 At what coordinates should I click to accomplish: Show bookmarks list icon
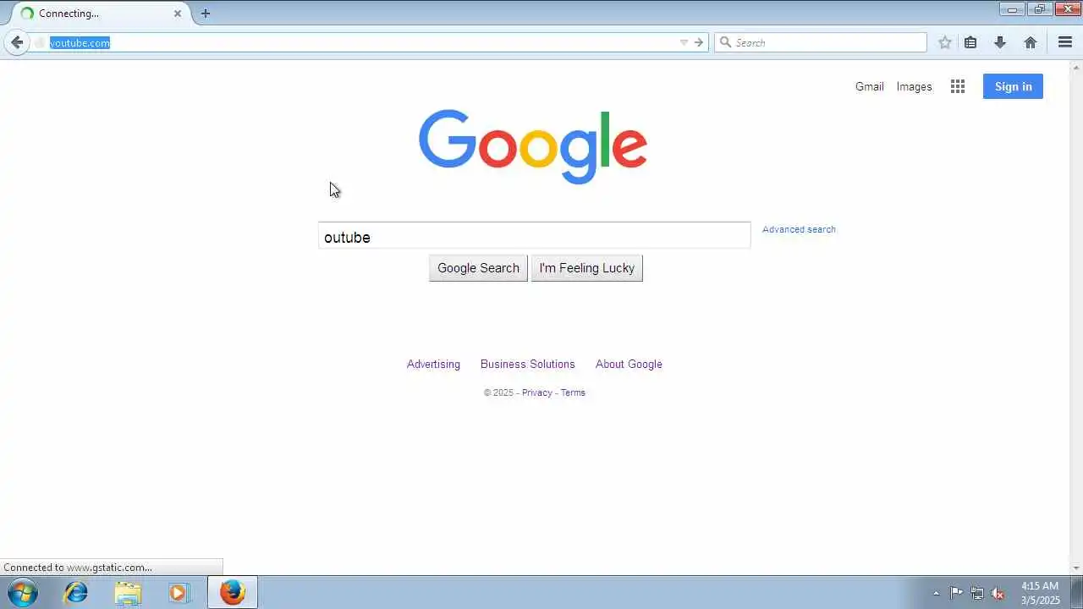click(x=970, y=42)
